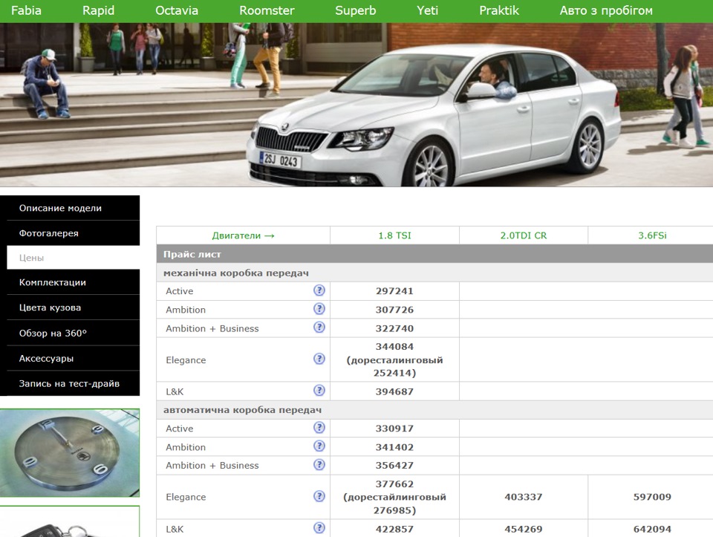Click price 403337 for Elegance 2.0TDI
The width and height of the screenshot is (713, 537).
[x=524, y=497]
